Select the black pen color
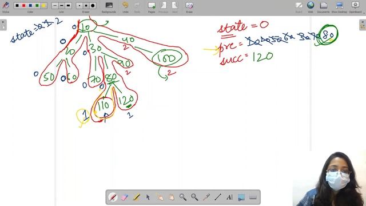 (17, 5)
